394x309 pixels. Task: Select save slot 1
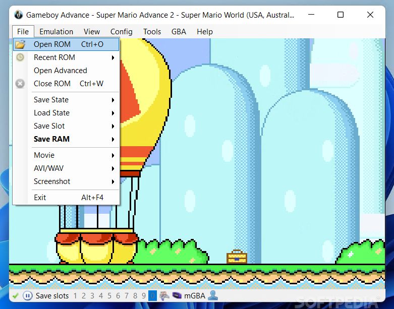75,296
